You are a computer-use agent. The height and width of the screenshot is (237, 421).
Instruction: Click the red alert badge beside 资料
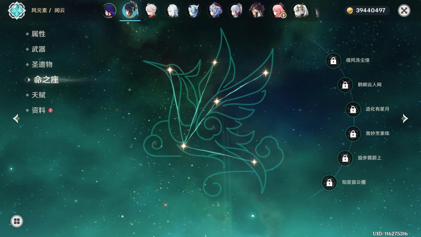coord(51,110)
